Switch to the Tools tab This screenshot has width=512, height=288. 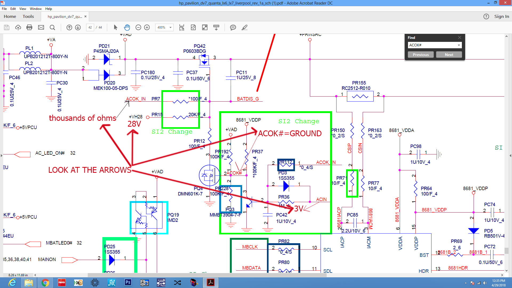pyautogui.click(x=28, y=17)
